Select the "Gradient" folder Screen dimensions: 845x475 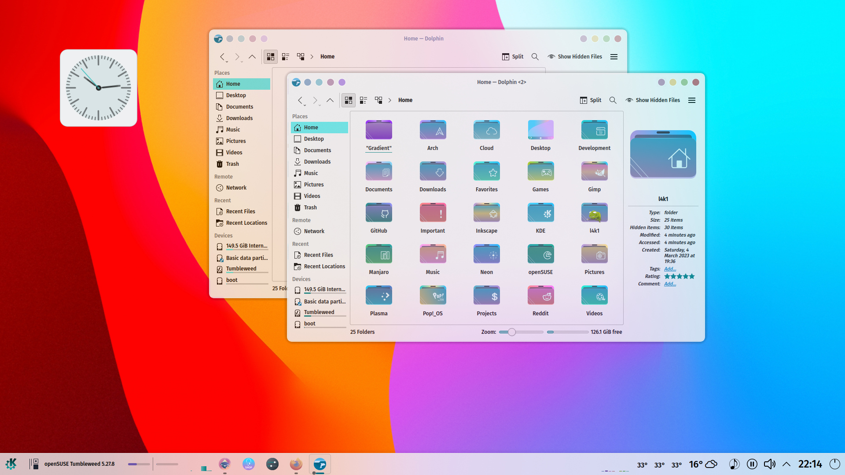[x=378, y=135]
